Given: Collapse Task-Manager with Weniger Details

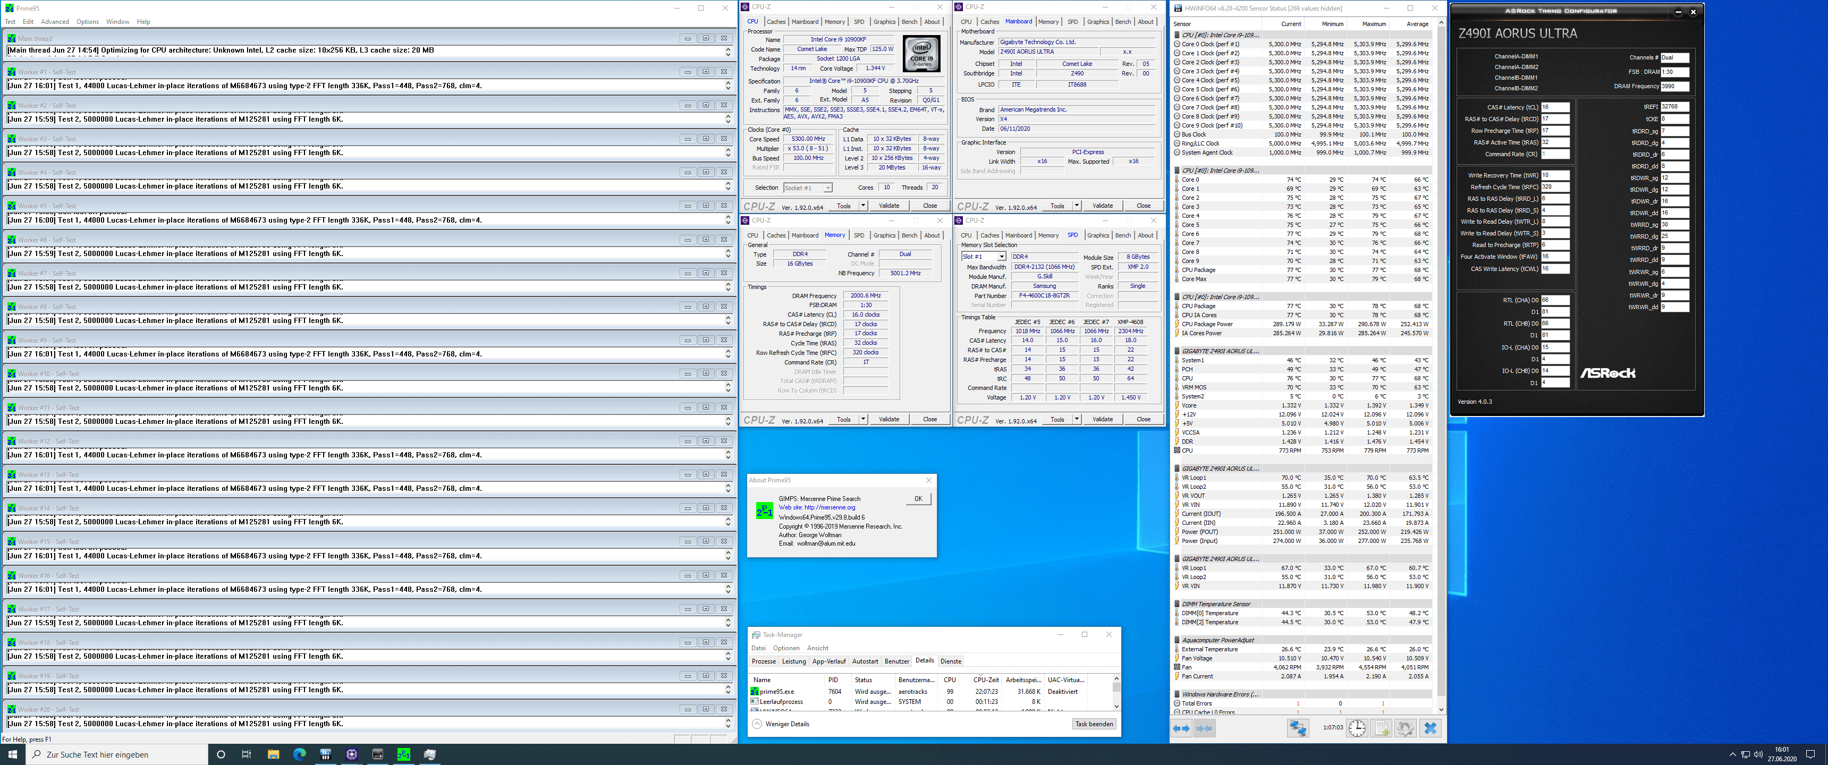Looking at the screenshot, I should point(781,724).
